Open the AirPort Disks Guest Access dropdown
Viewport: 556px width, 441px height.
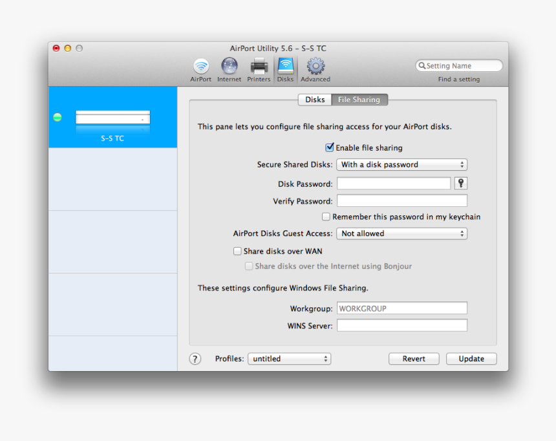tap(401, 233)
